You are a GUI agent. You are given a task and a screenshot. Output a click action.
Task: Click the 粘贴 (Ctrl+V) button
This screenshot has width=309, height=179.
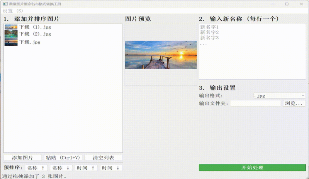[x=63, y=157]
